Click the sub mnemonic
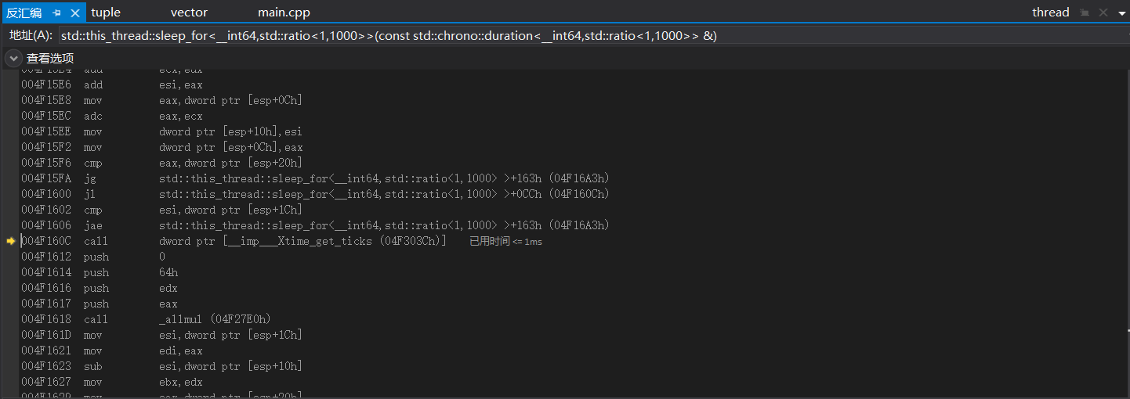This screenshot has height=399, width=1130. 93,366
